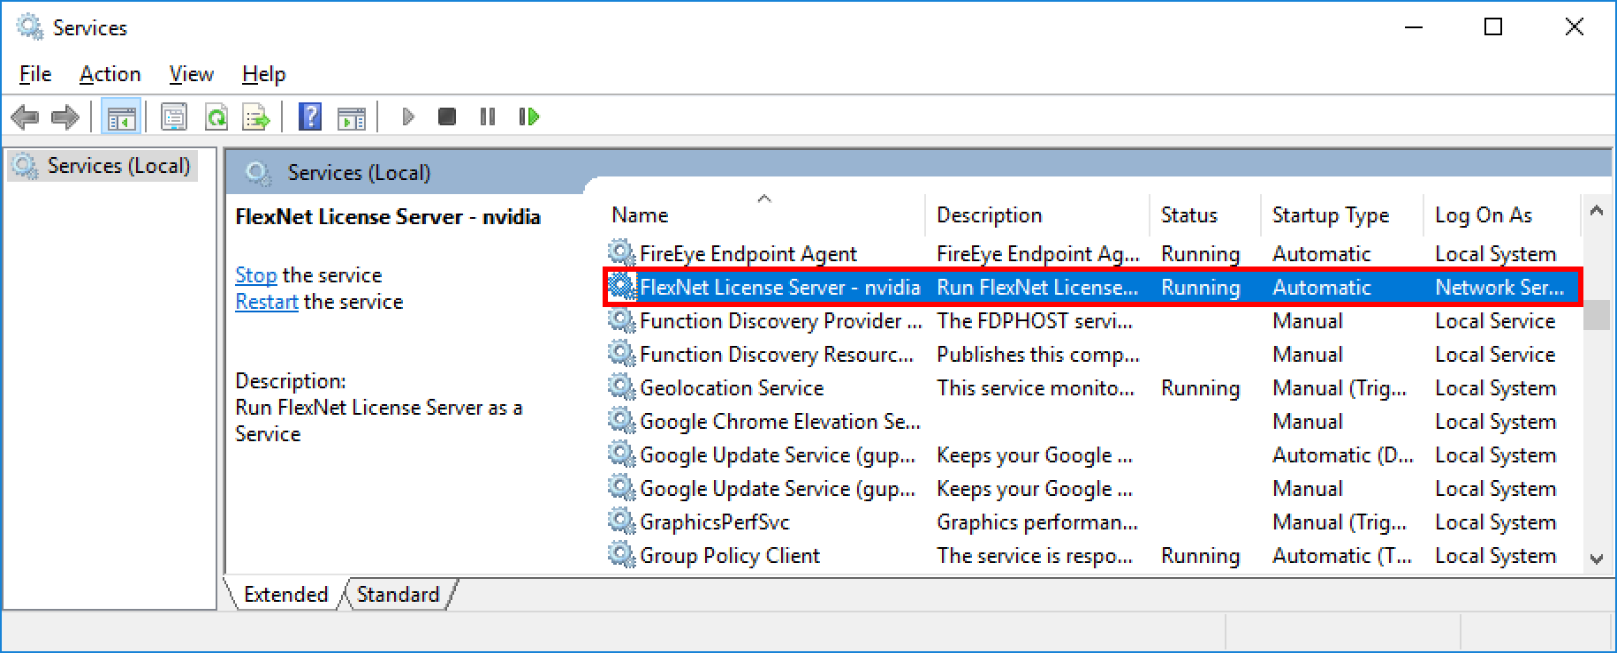Open the Help menu
The image size is (1617, 653).
pos(263,74)
